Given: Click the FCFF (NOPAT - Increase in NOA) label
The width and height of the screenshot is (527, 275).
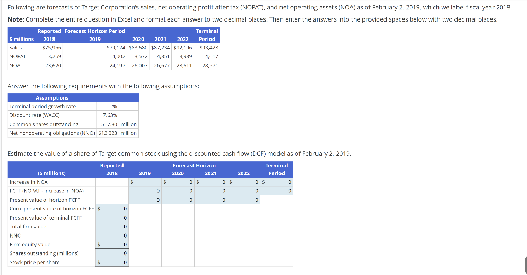Looking at the screenshot, I should [x=47, y=191].
